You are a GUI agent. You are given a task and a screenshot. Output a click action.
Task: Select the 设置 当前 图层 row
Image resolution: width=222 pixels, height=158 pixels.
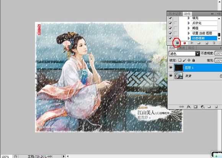[204, 33]
